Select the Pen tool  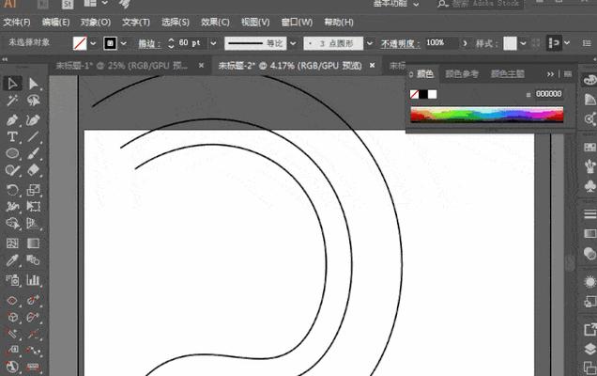pyautogui.click(x=12, y=119)
